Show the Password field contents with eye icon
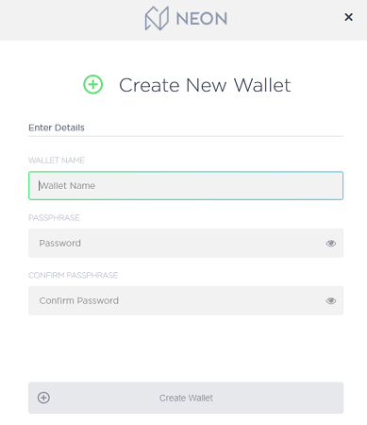Screen dimensions: 367x425 [x=331, y=244]
